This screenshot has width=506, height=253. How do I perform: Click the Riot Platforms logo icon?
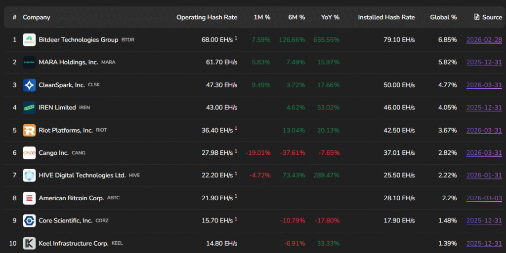29,130
